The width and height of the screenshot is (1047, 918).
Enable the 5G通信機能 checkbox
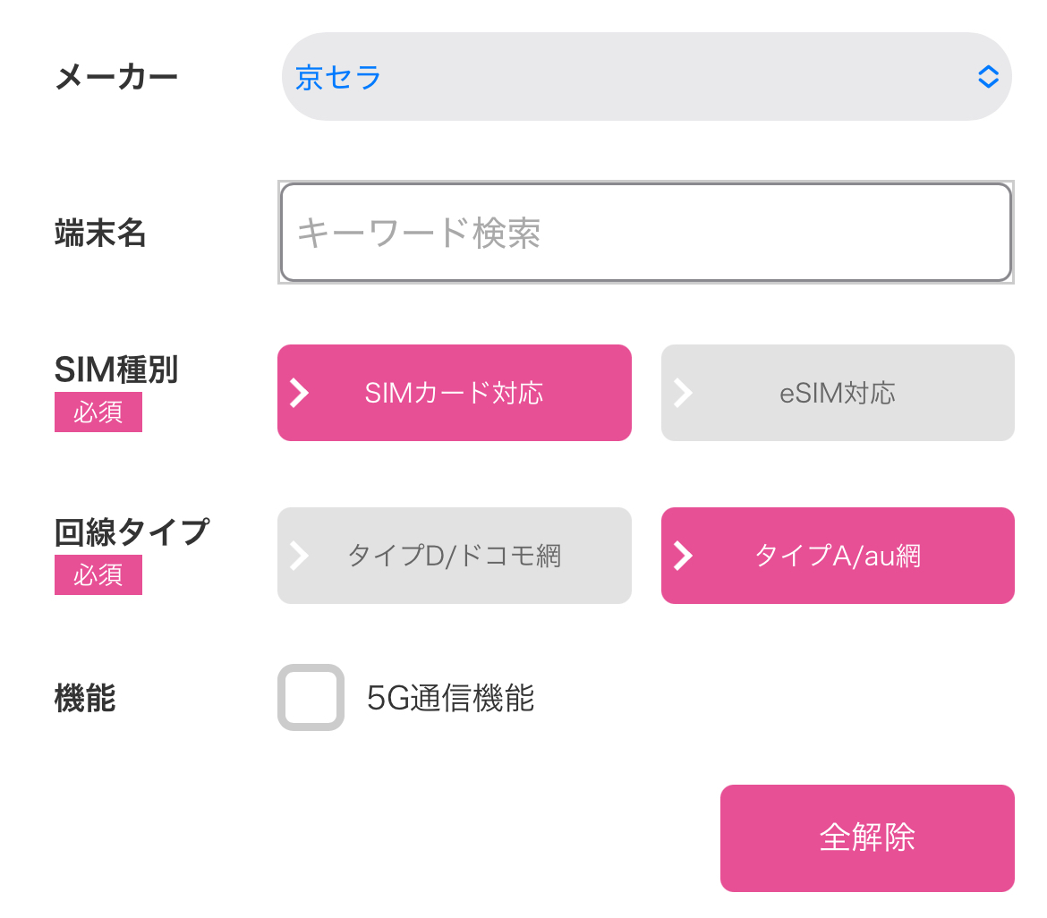click(x=311, y=697)
